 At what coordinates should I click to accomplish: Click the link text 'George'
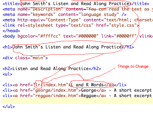[89, 91]
